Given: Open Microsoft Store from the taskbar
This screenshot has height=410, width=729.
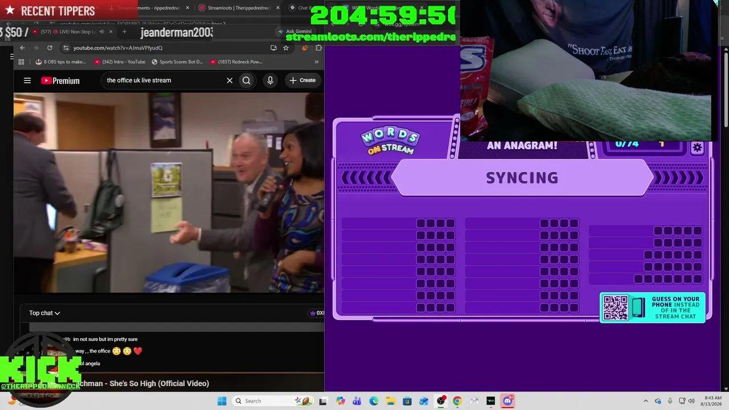Looking at the screenshot, I should coord(407,401).
